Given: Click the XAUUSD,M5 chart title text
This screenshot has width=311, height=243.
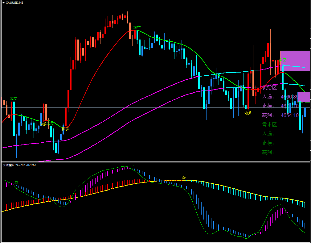Looking at the screenshot, I should [x=14, y=2].
